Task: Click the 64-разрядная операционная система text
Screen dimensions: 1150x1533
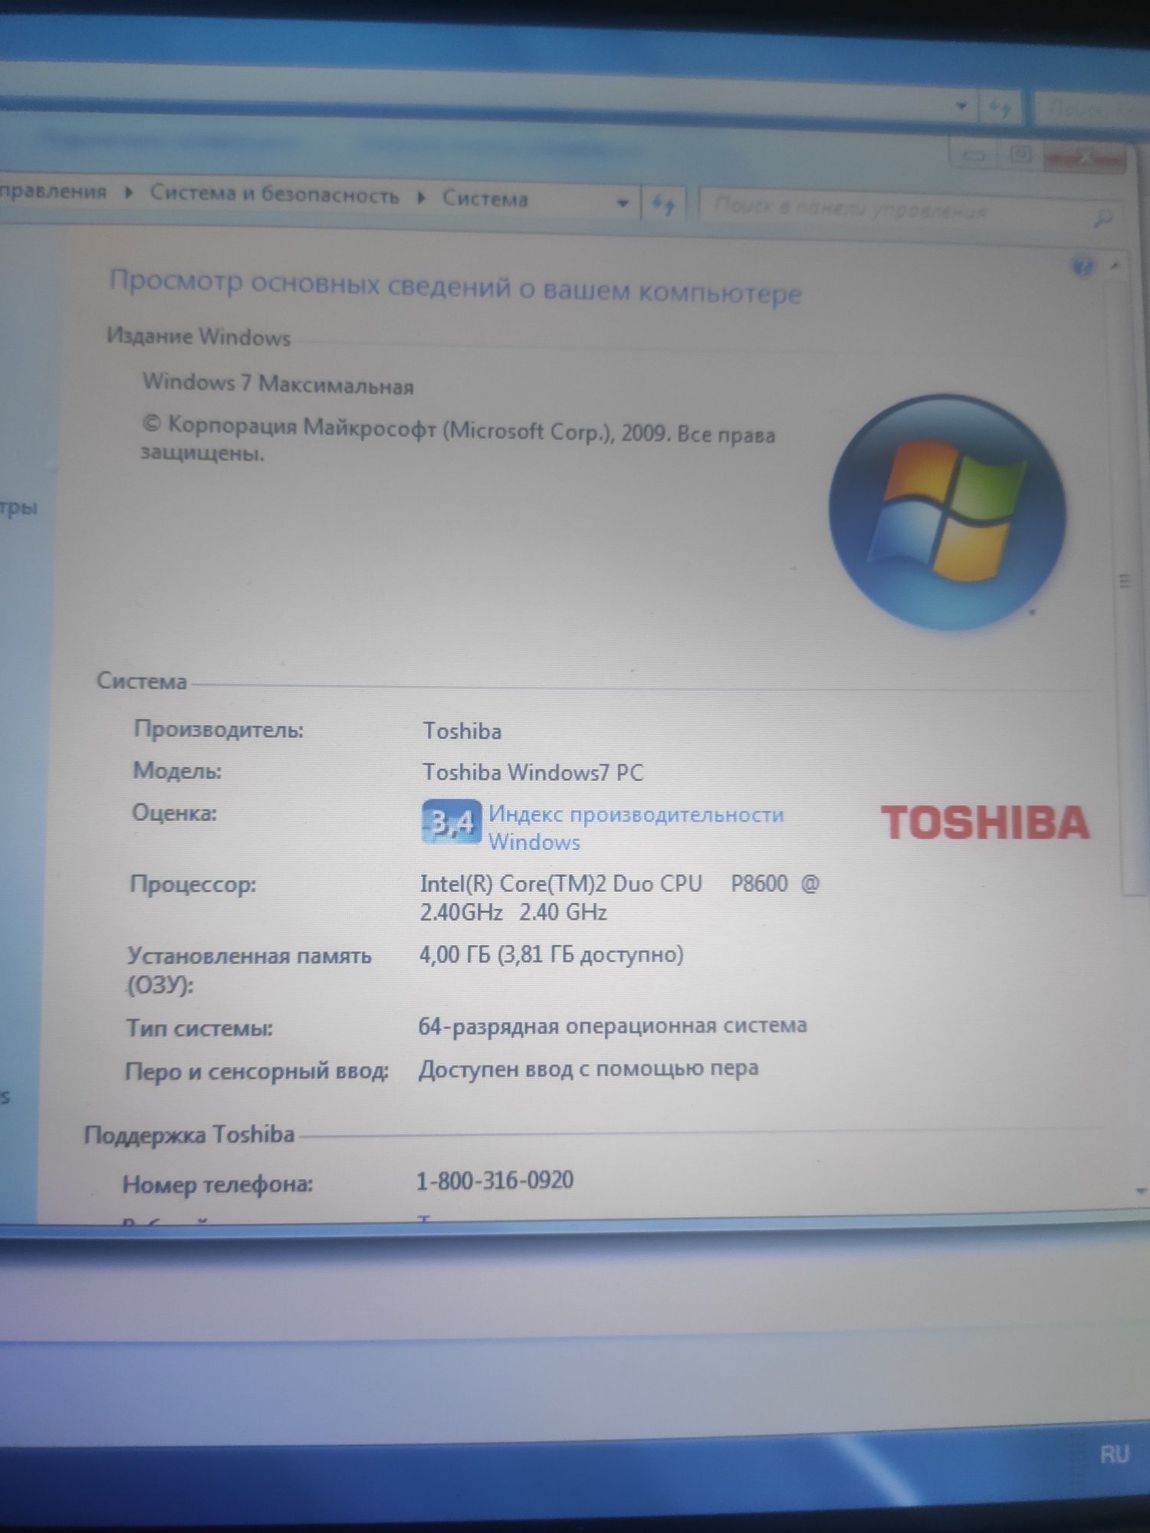Action: tap(612, 1026)
